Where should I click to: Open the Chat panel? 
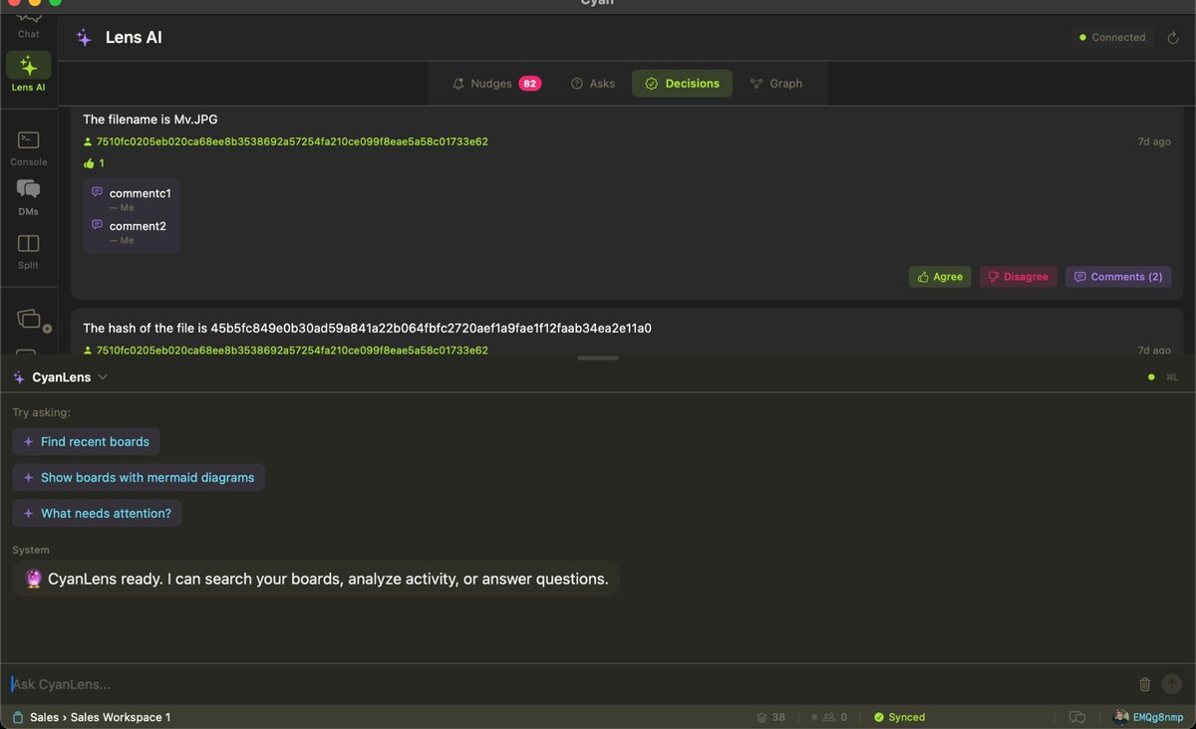point(28,22)
